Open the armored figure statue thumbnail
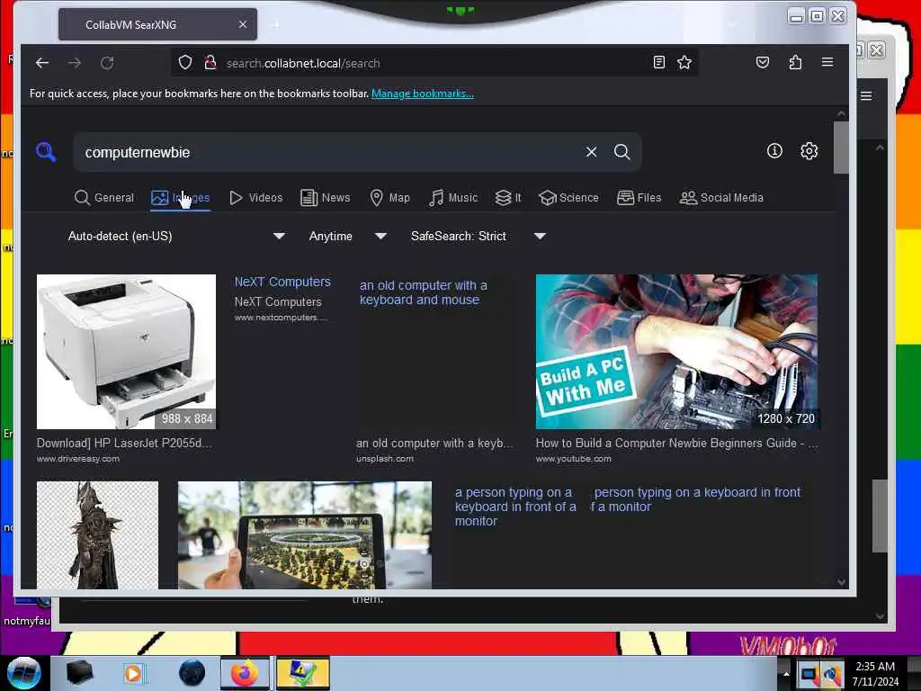Screen dimensions: 921x691 [x=97, y=534]
